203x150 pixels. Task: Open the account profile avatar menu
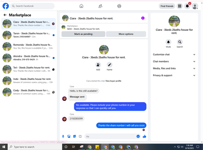click(195, 6)
